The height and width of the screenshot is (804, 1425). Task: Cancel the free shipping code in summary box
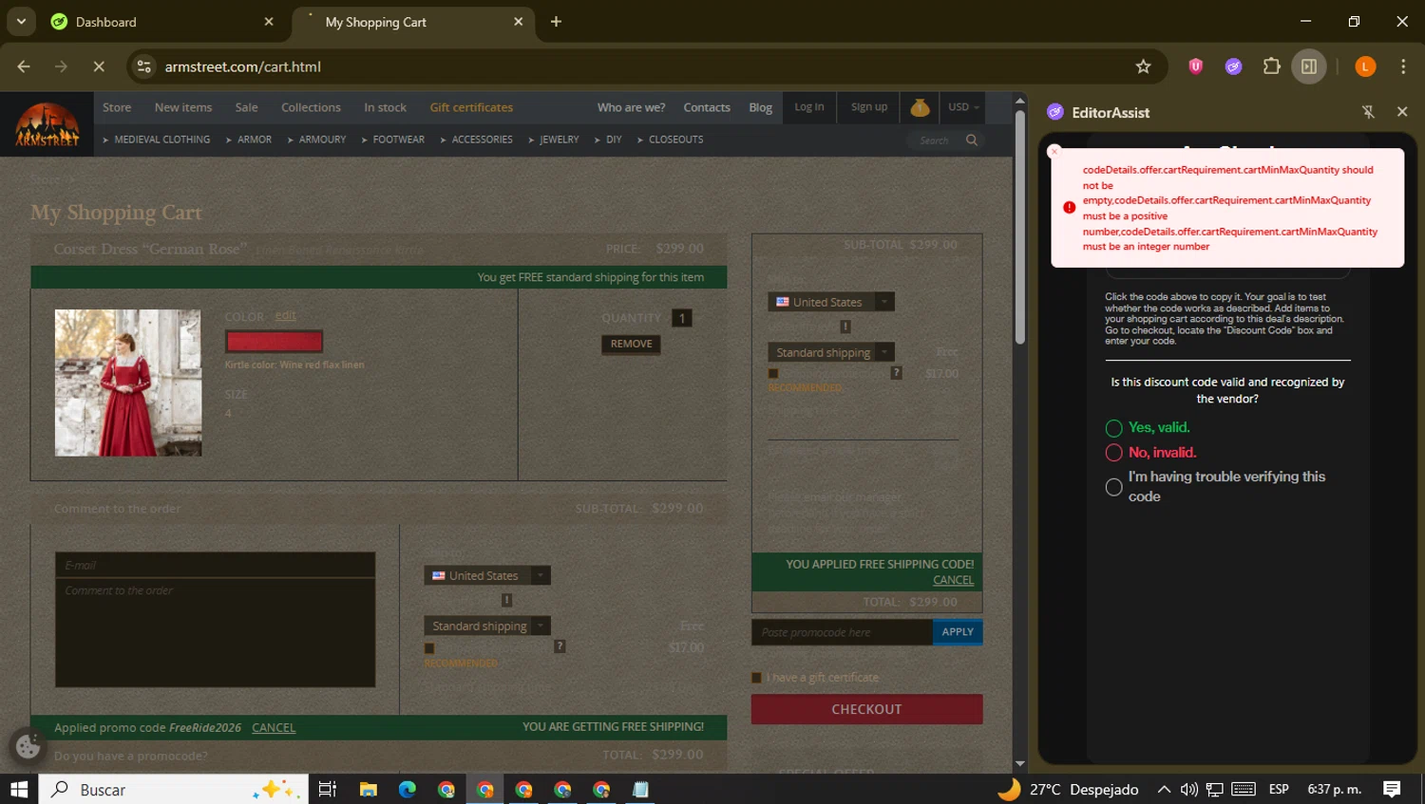click(x=953, y=580)
